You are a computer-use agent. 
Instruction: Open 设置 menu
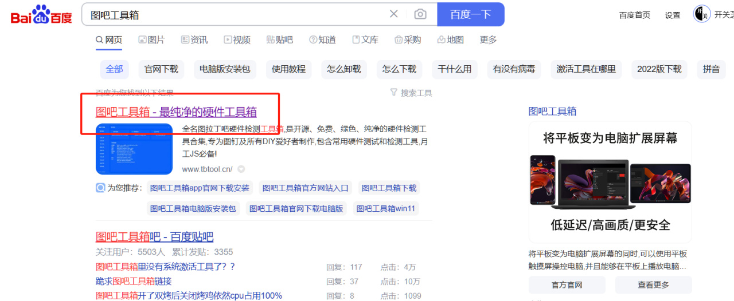673,15
